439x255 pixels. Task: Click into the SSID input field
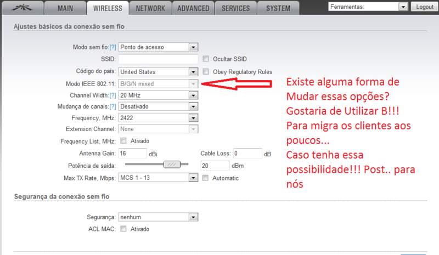click(x=158, y=59)
